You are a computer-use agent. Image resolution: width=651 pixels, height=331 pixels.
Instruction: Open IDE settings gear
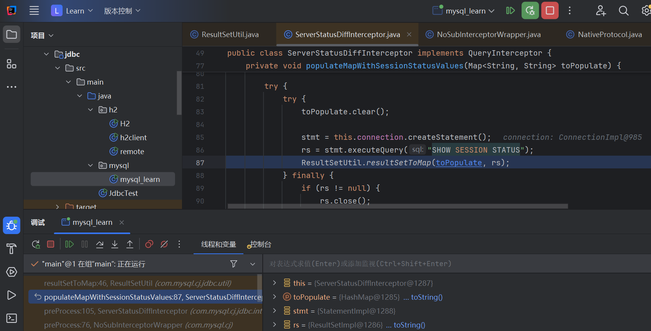[x=646, y=11]
